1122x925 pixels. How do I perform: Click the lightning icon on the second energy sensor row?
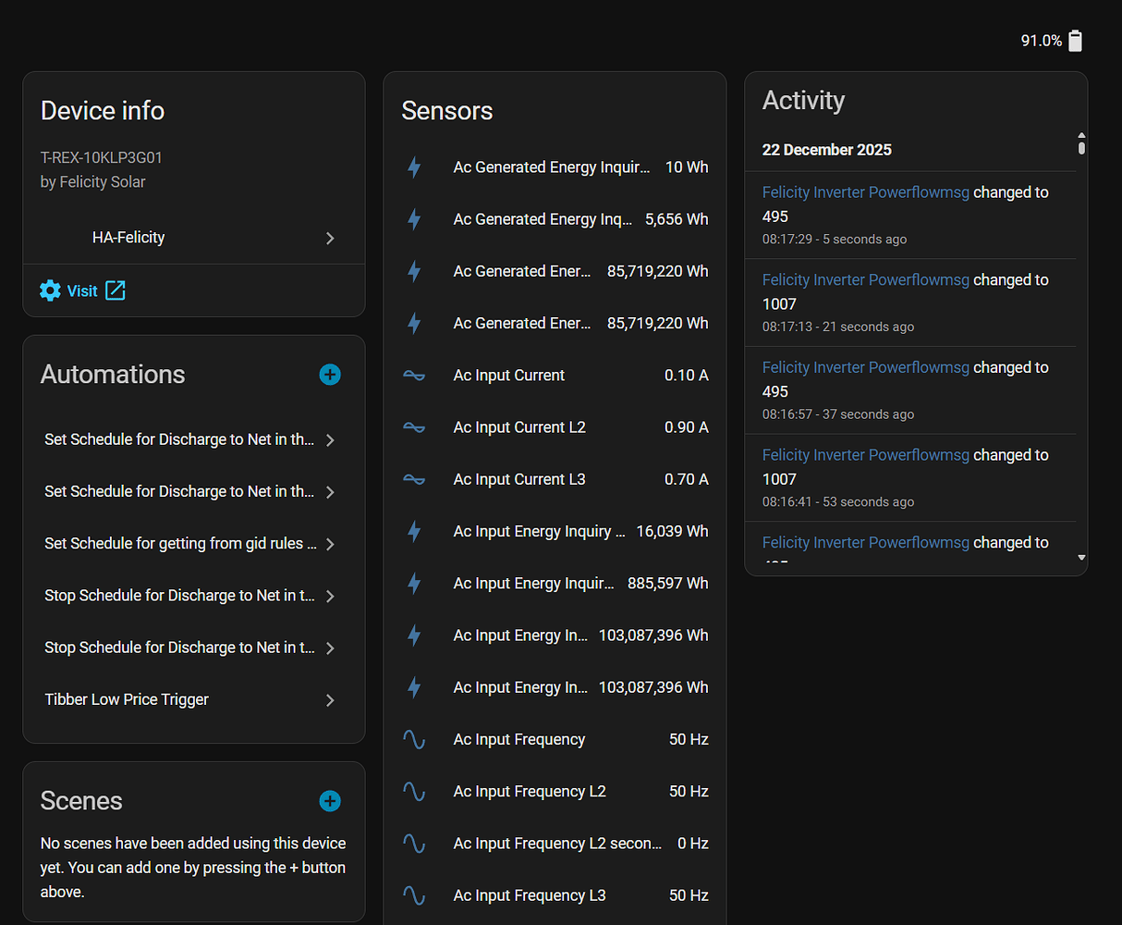[x=414, y=219]
